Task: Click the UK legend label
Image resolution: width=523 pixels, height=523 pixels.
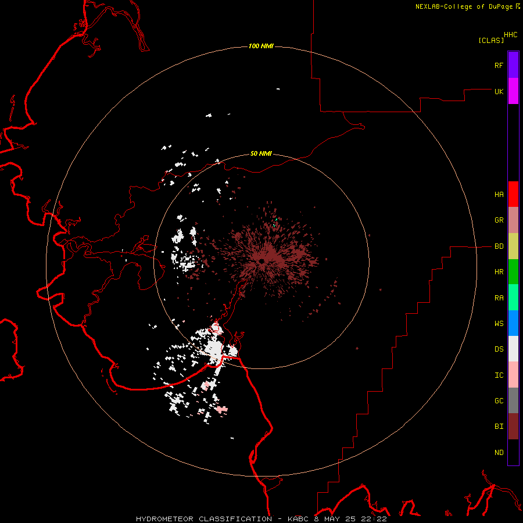Action: [499, 91]
